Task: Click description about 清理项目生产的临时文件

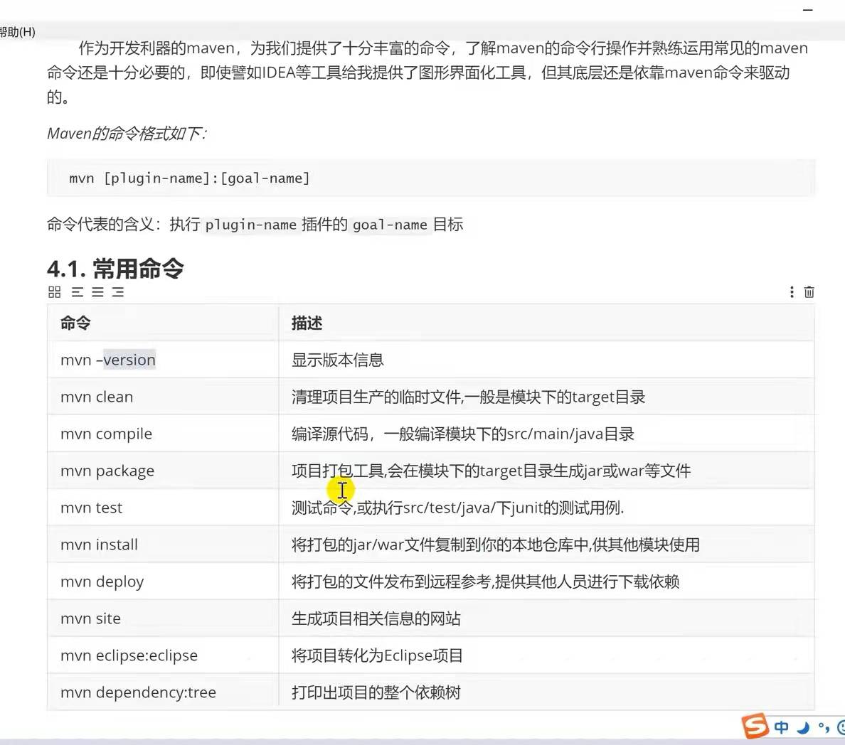Action: pyautogui.click(x=468, y=397)
